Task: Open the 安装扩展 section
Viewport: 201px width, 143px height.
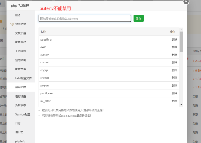Action: tap(20, 33)
